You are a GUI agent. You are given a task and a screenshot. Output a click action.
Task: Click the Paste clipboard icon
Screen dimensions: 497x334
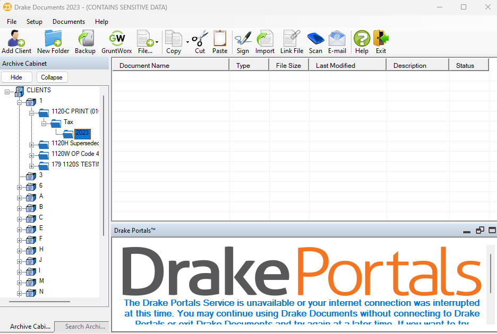tap(220, 42)
